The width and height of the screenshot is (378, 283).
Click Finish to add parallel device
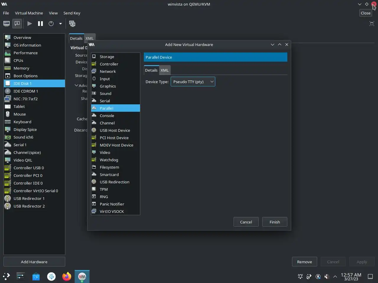pyautogui.click(x=275, y=222)
